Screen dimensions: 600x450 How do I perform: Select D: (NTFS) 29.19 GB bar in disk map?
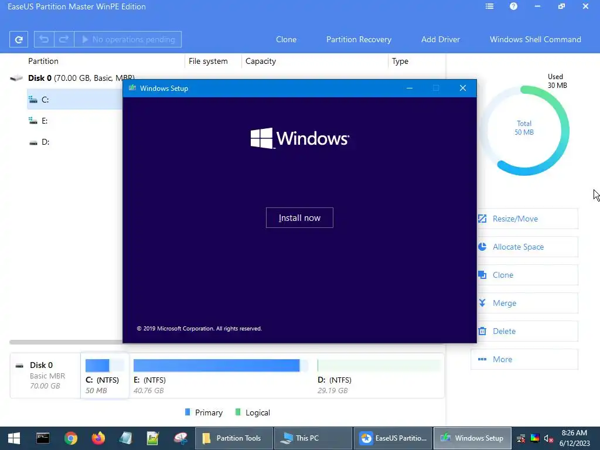pos(379,366)
